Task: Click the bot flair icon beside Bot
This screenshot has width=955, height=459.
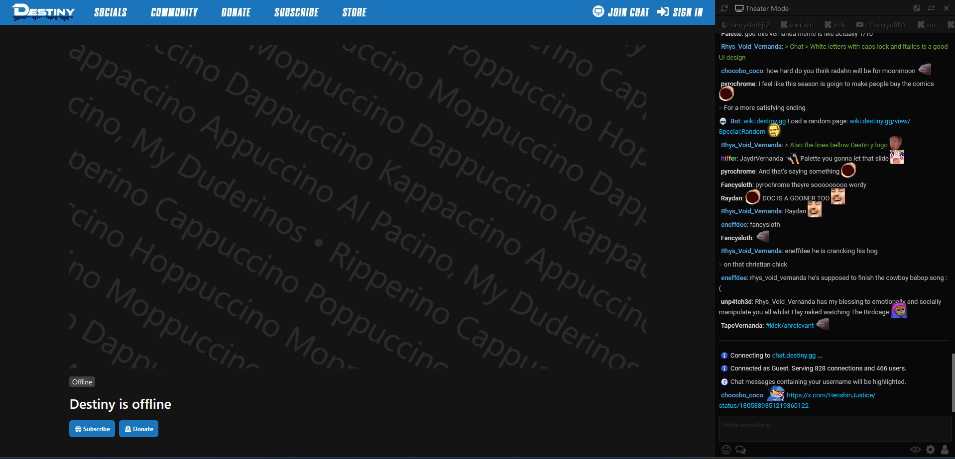Action: tap(723, 121)
